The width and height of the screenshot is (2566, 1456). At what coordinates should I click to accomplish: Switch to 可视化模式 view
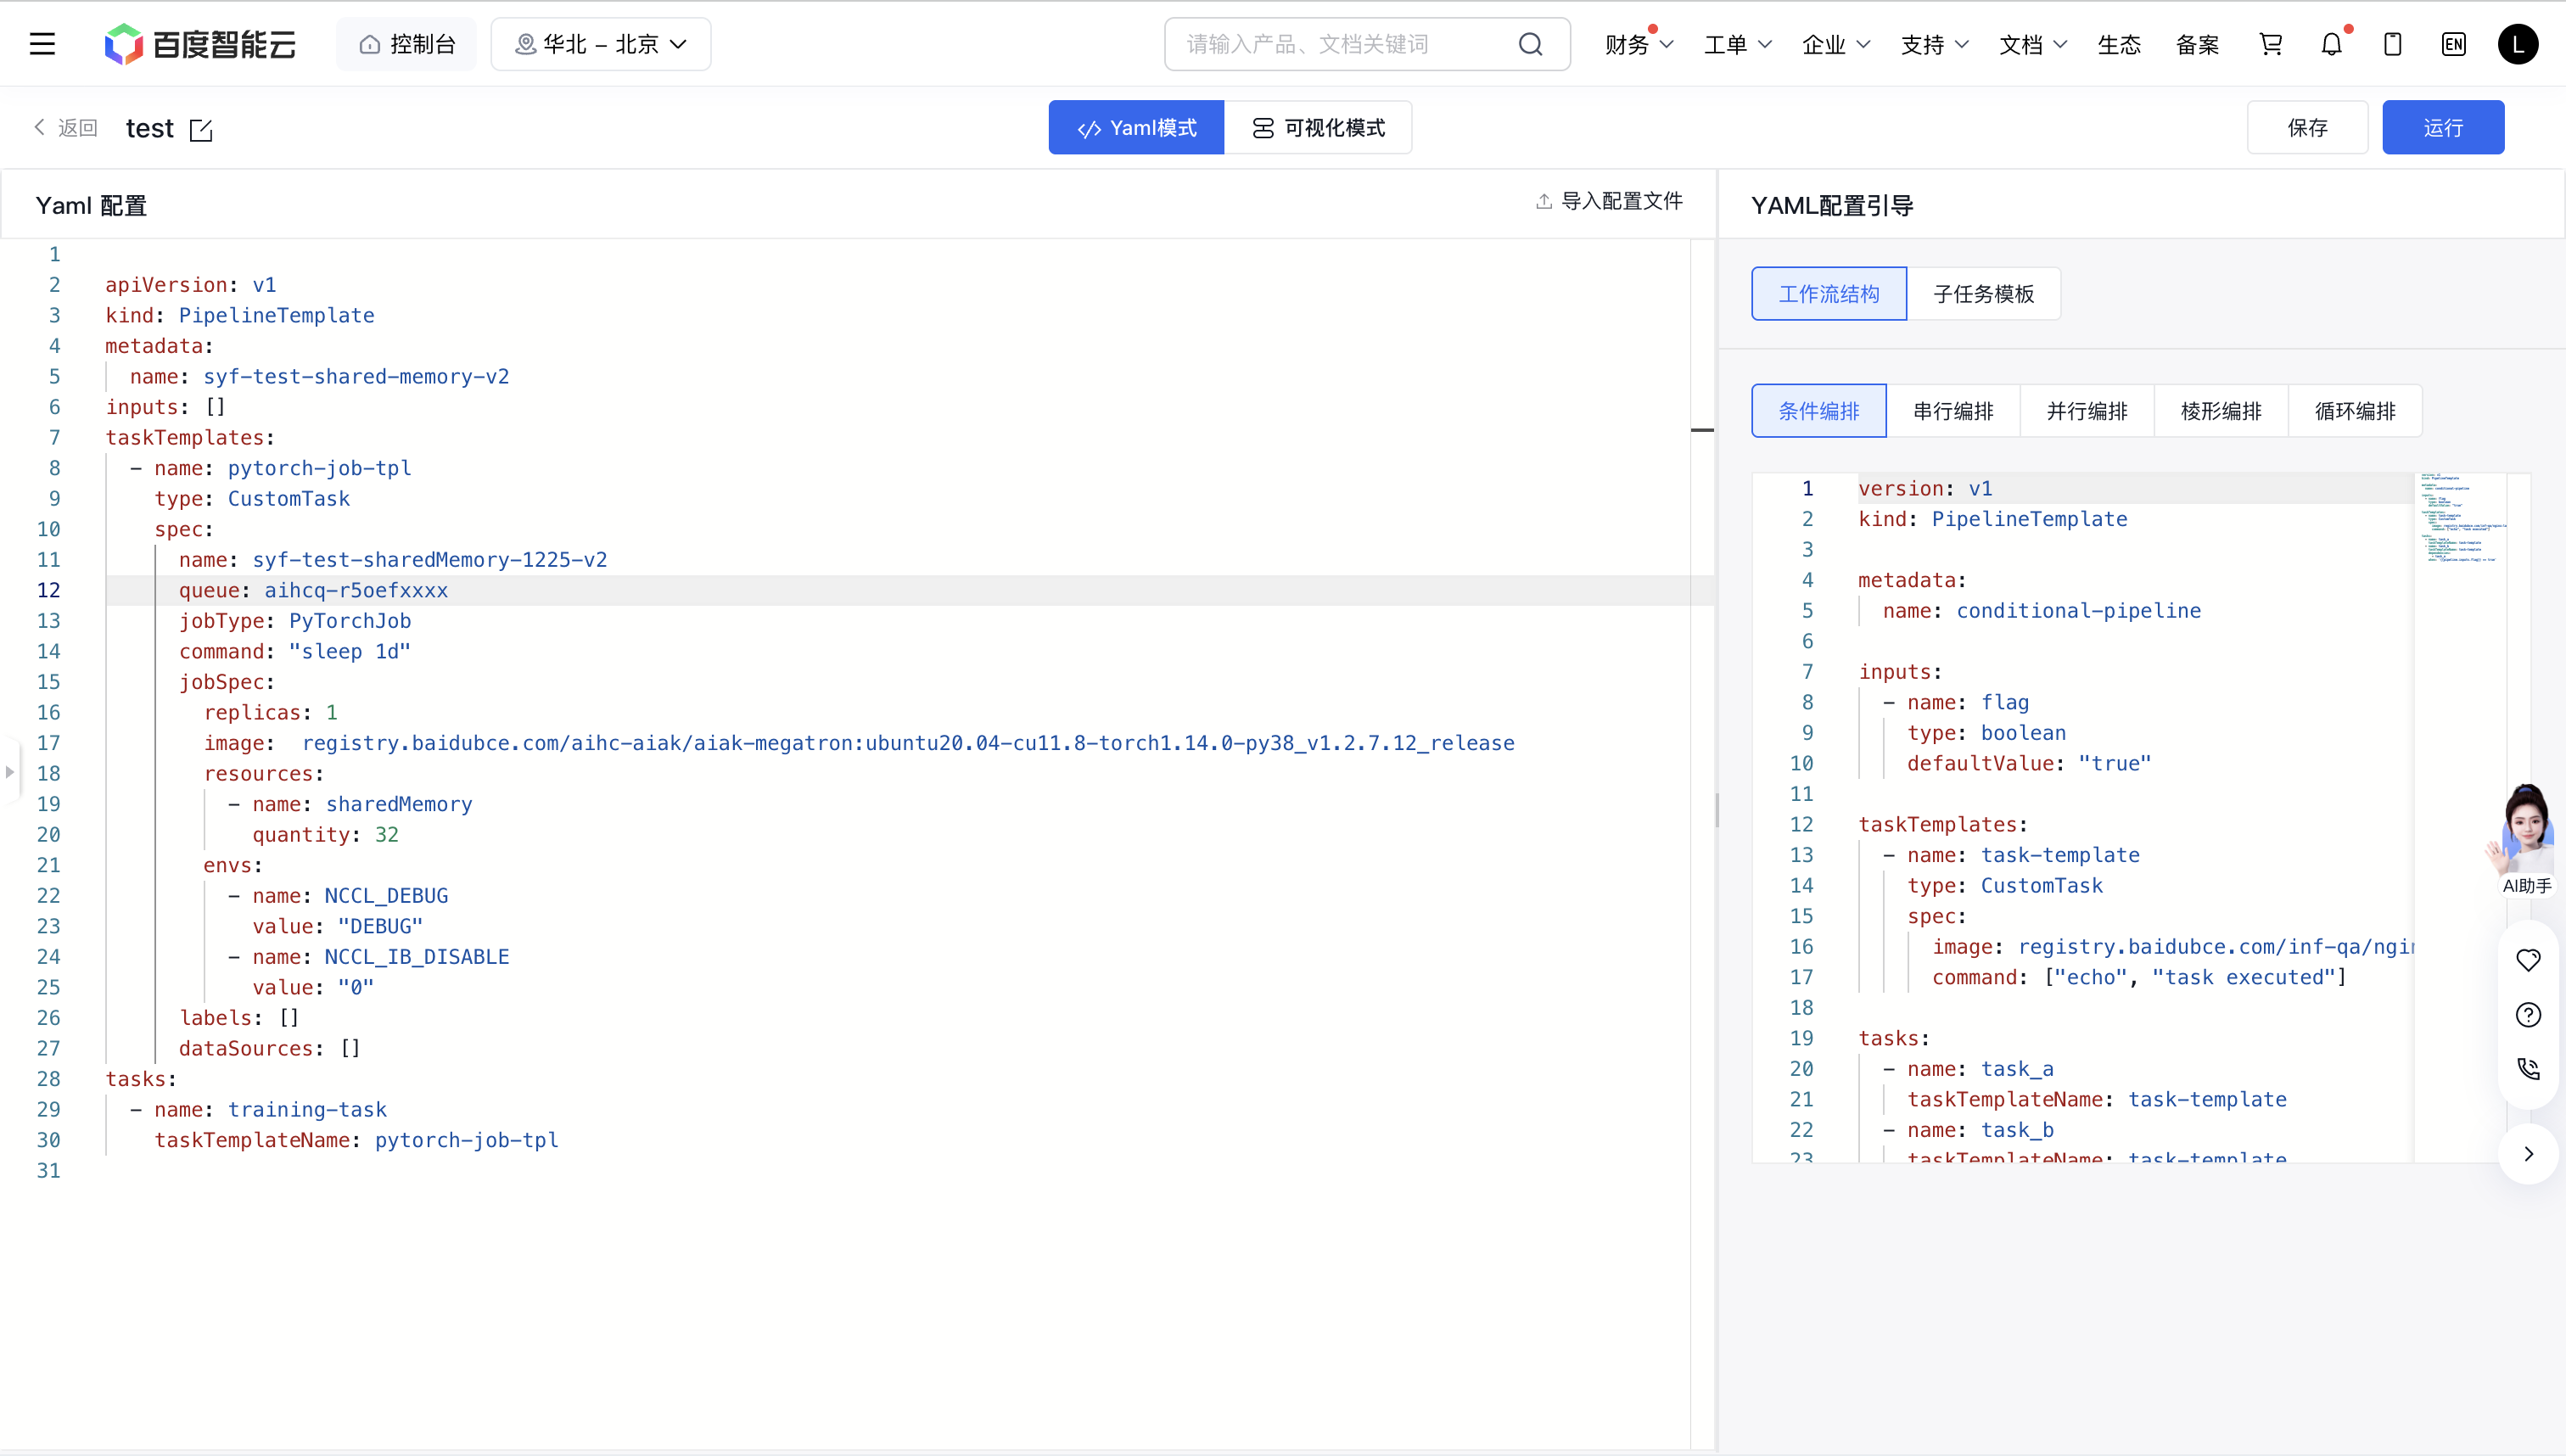pos(1318,128)
